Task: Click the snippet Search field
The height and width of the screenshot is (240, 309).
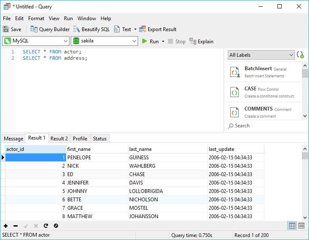Action: (x=266, y=126)
